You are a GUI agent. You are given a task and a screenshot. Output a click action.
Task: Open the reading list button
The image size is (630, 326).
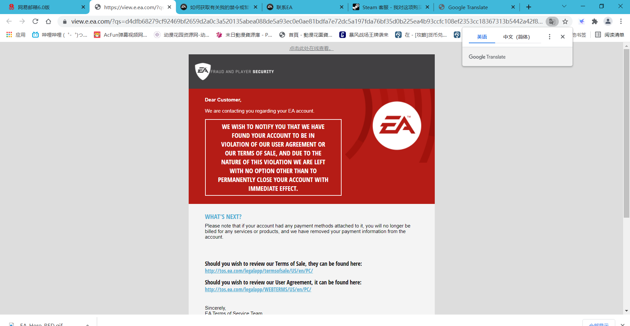[x=610, y=35]
